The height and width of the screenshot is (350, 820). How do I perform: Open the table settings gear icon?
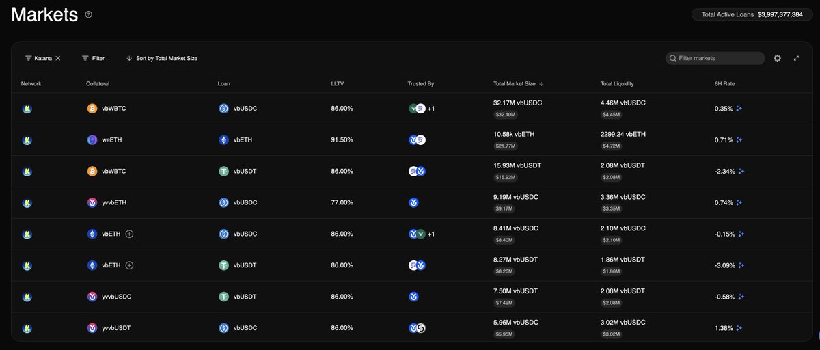pos(777,59)
